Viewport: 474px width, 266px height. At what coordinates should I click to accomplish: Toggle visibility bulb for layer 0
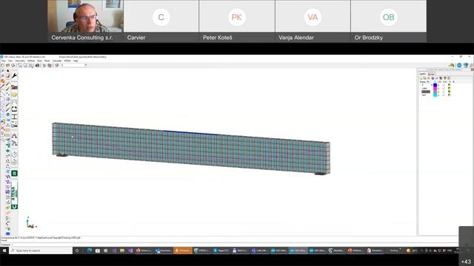(x=438, y=85)
